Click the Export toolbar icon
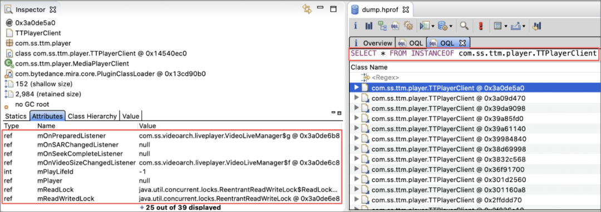This screenshot has height=212, width=601. point(516,26)
